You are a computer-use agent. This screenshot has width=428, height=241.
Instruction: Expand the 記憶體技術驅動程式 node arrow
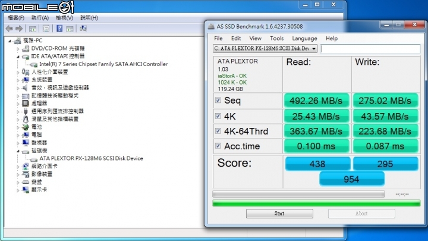tap(18, 96)
